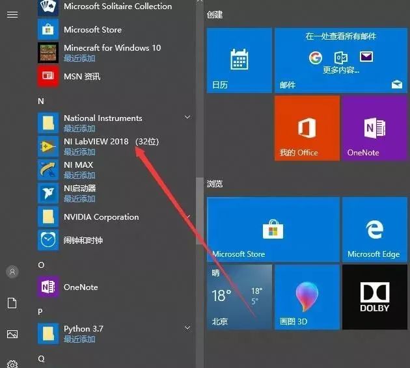Open 我的 Office tile
Viewport: 410px width, 368px height.
point(307,128)
